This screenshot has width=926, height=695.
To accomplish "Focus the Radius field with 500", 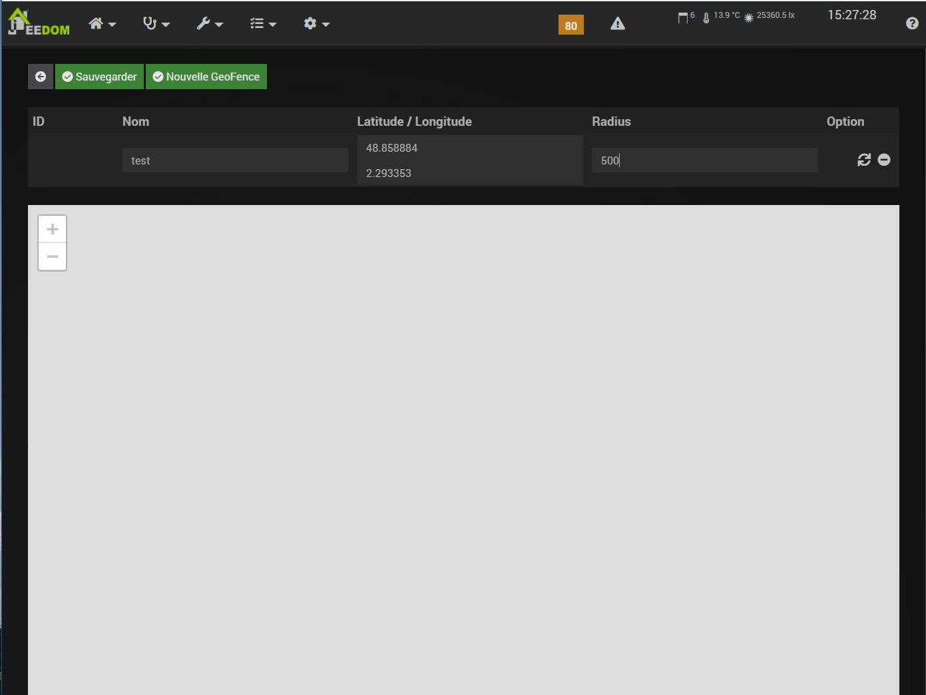I will (705, 160).
